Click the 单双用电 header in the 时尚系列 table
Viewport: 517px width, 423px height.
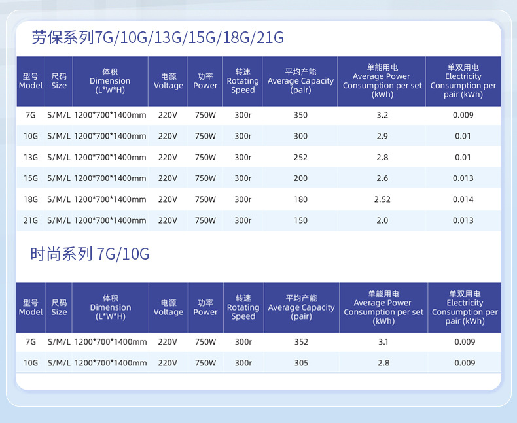[x=465, y=308]
